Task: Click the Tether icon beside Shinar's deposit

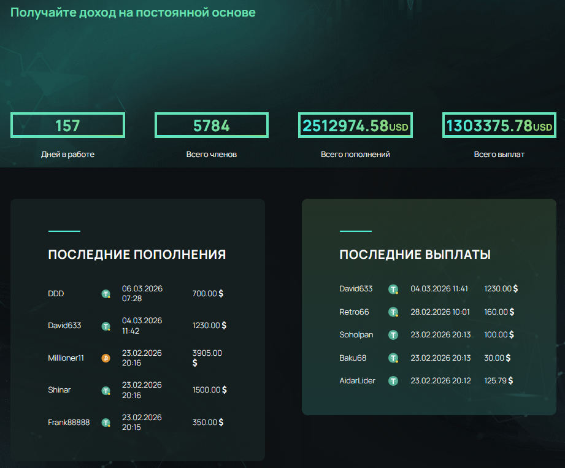Action: click(x=106, y=389)
